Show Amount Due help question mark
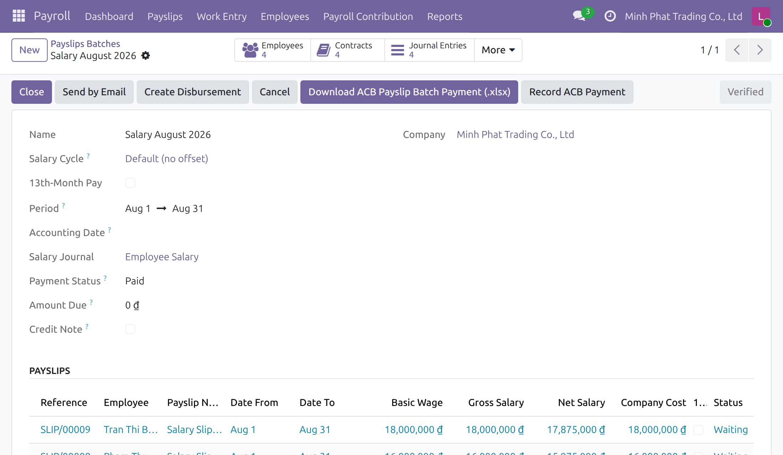This screenshot has height=455, width=783. click(x=91, y=302)
